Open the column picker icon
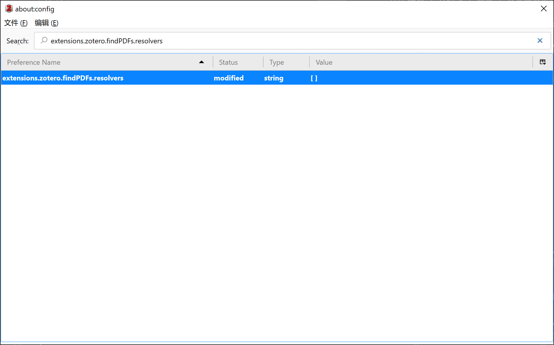Screen dimensions: 554x345 [543, 62]
